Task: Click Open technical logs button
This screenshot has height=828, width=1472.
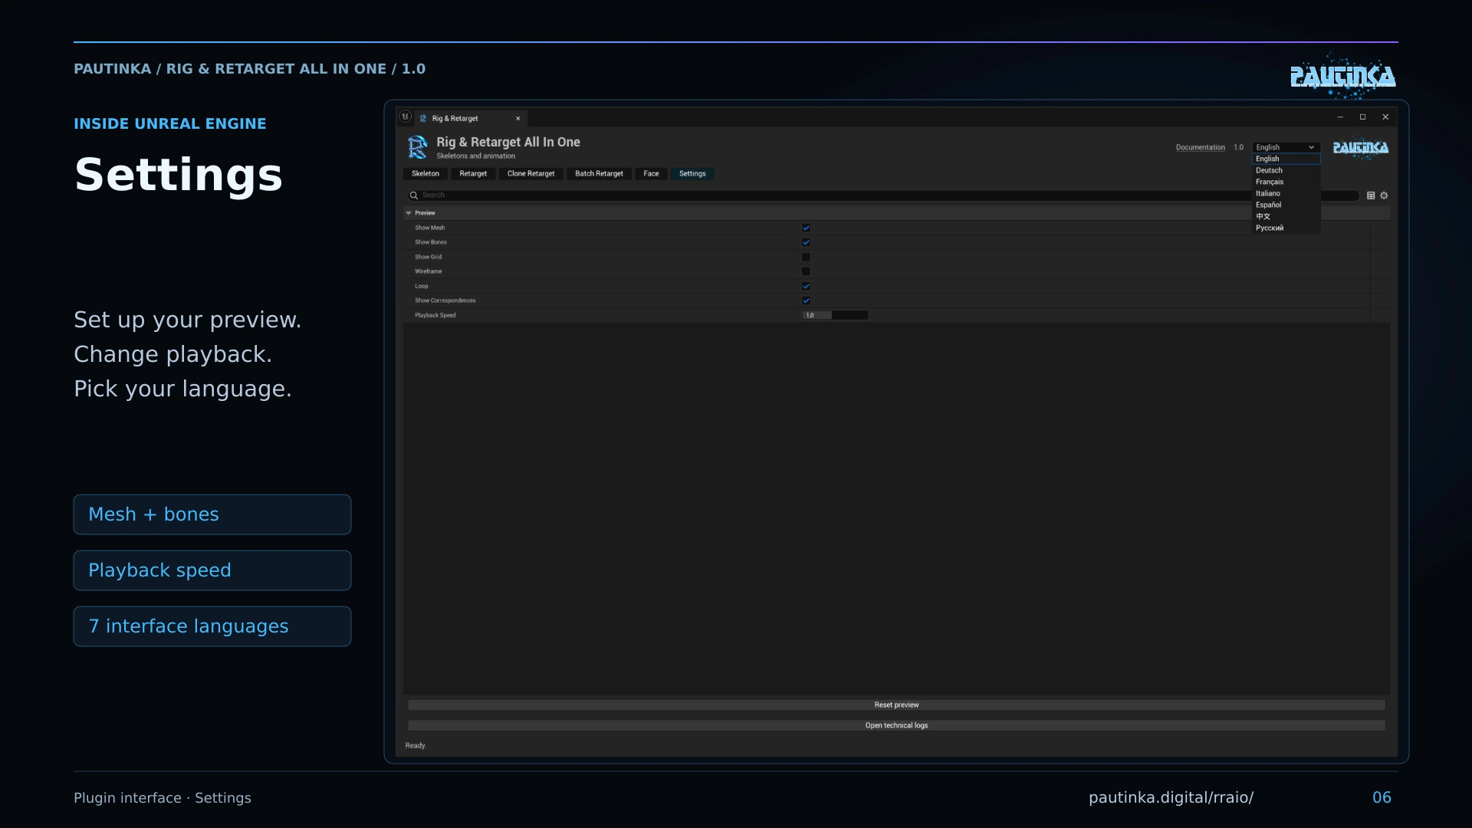Action: click(x=896, y=725)
